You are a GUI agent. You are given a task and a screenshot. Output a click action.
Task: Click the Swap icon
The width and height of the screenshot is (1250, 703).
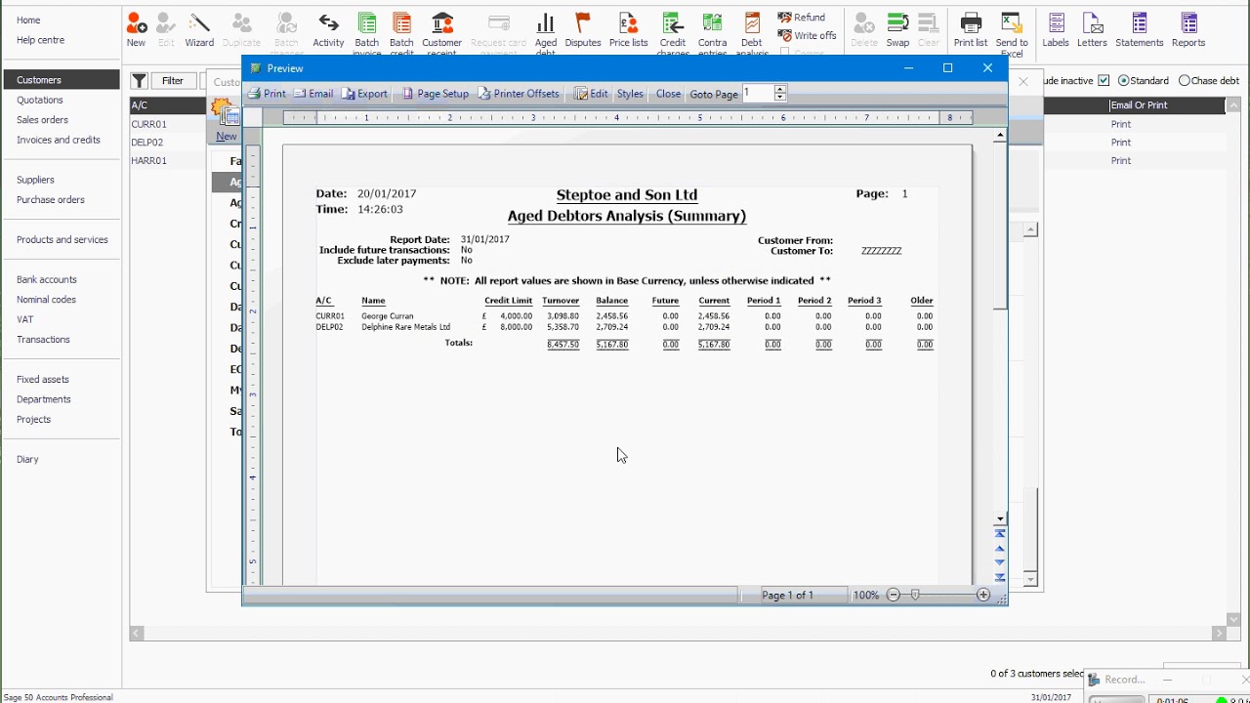click(897, 29)
